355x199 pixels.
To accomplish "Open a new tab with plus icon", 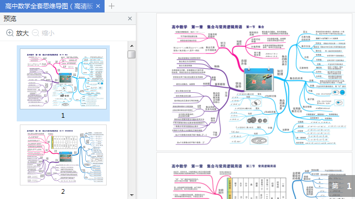I will pos(111,6).
